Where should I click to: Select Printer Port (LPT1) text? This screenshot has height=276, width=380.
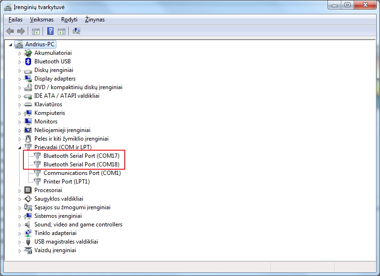point(66,182)
